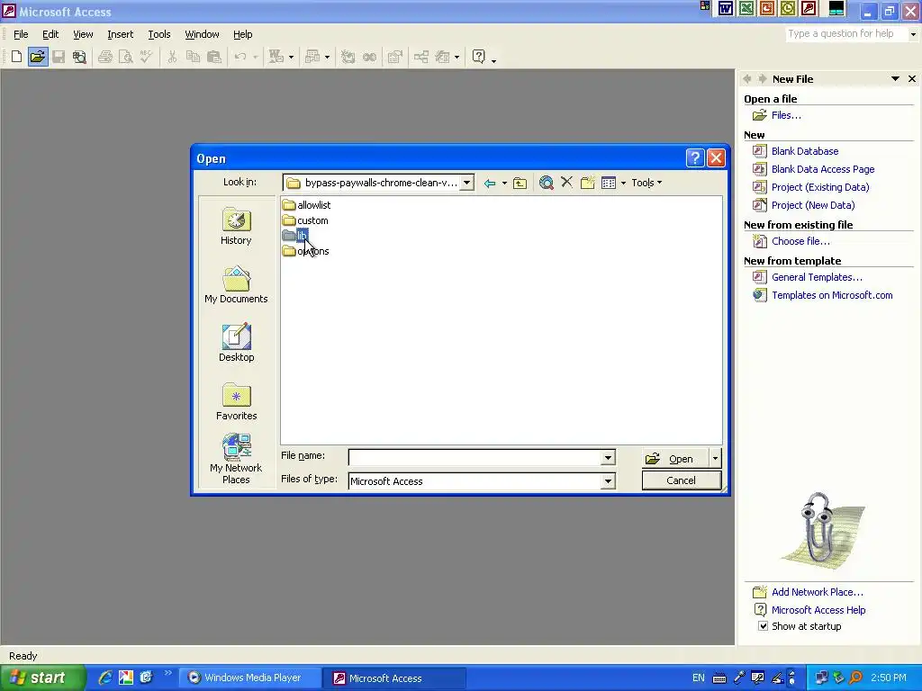Click the Internet Explorer quick launch icon

point(105,678)
